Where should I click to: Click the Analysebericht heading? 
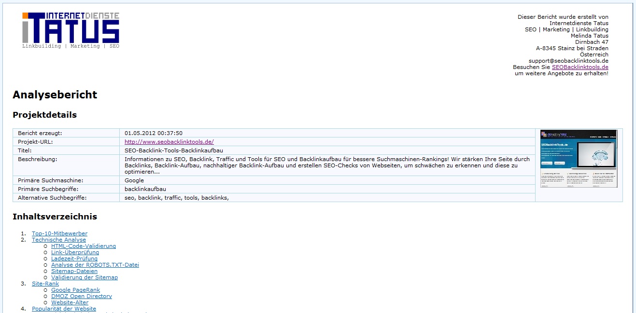55,95
